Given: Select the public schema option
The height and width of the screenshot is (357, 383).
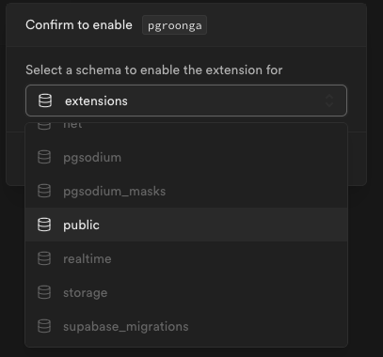Looking at the screenshot, I should [186, 225].
